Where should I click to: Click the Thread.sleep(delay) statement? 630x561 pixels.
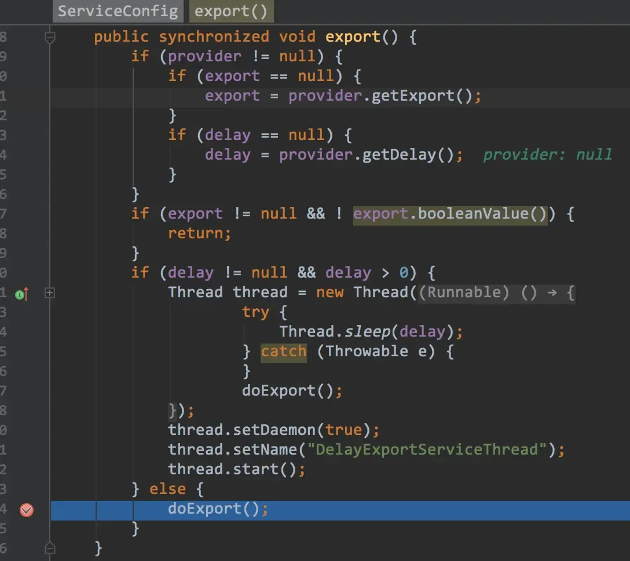(371, 332)
